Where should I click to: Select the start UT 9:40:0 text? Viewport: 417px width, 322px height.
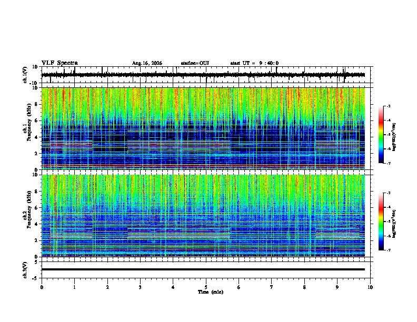[x=254, y=63]
